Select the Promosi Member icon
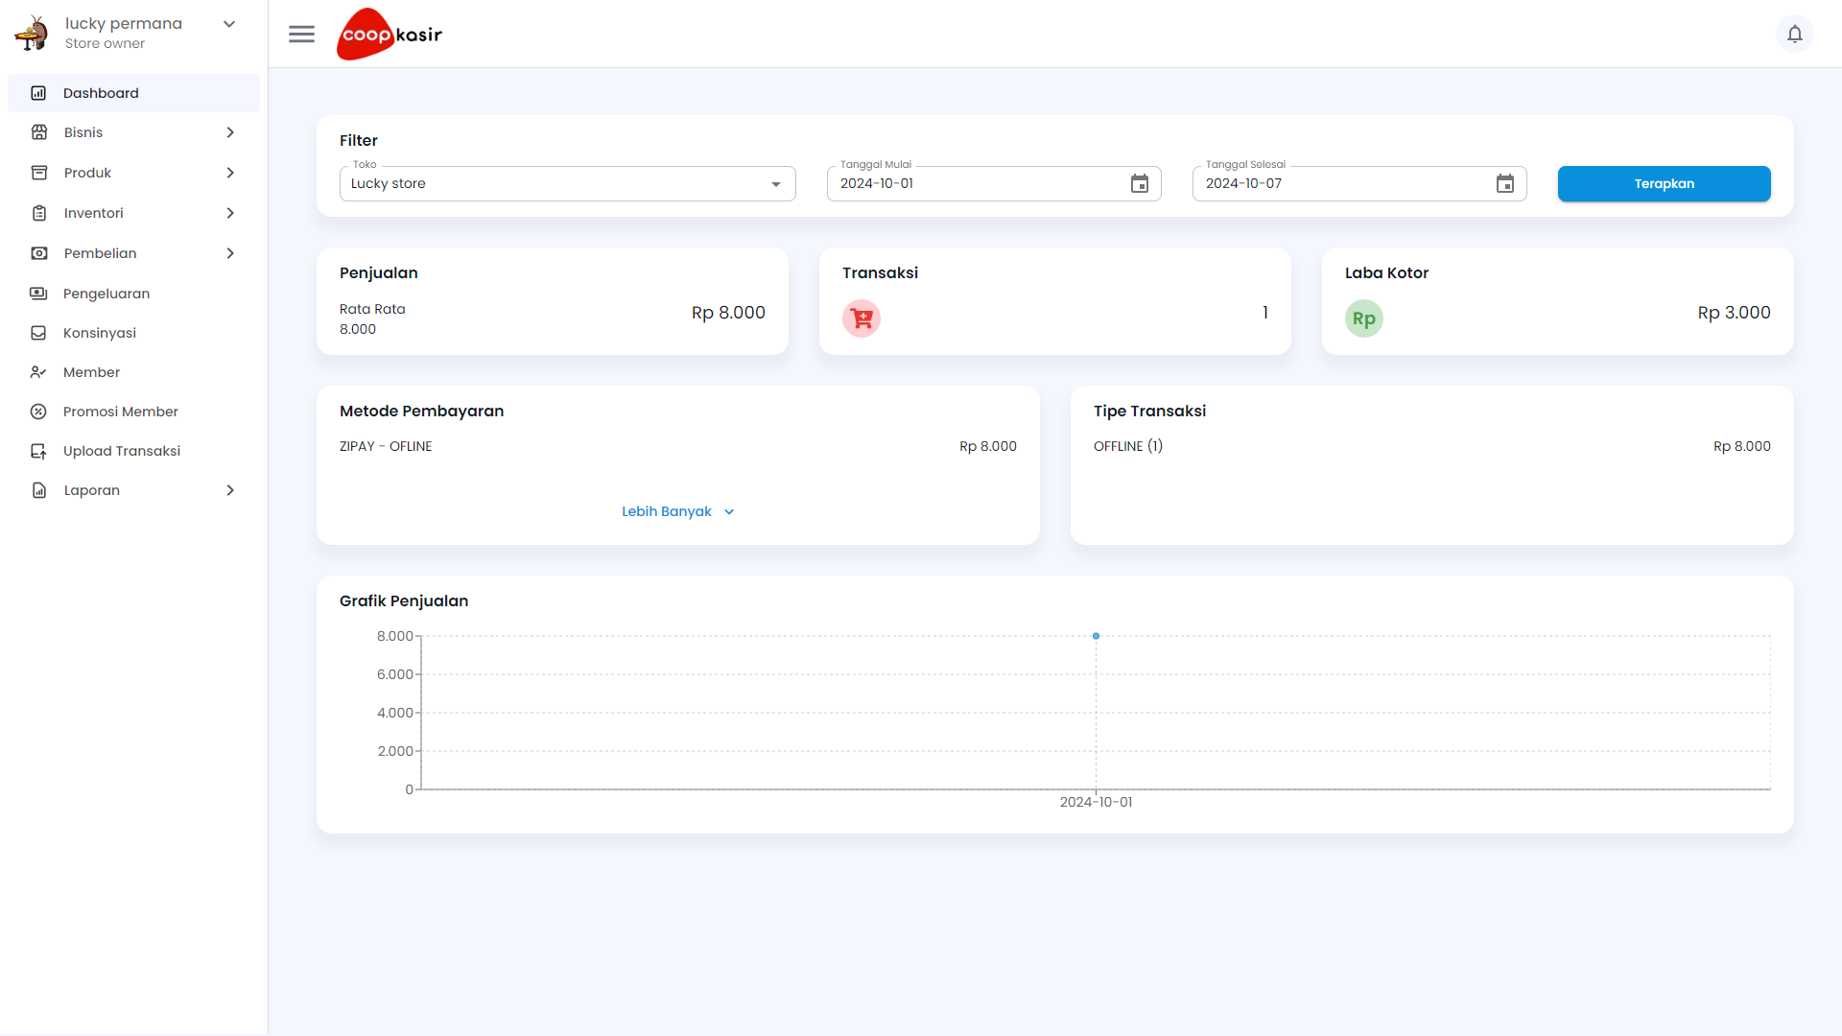This screenshot has height=1036, width=1842. (38, 412)
